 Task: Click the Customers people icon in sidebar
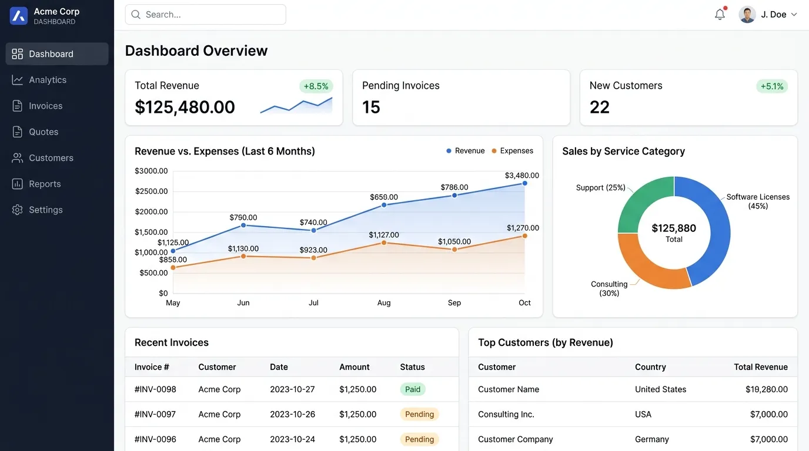[18, 158]
